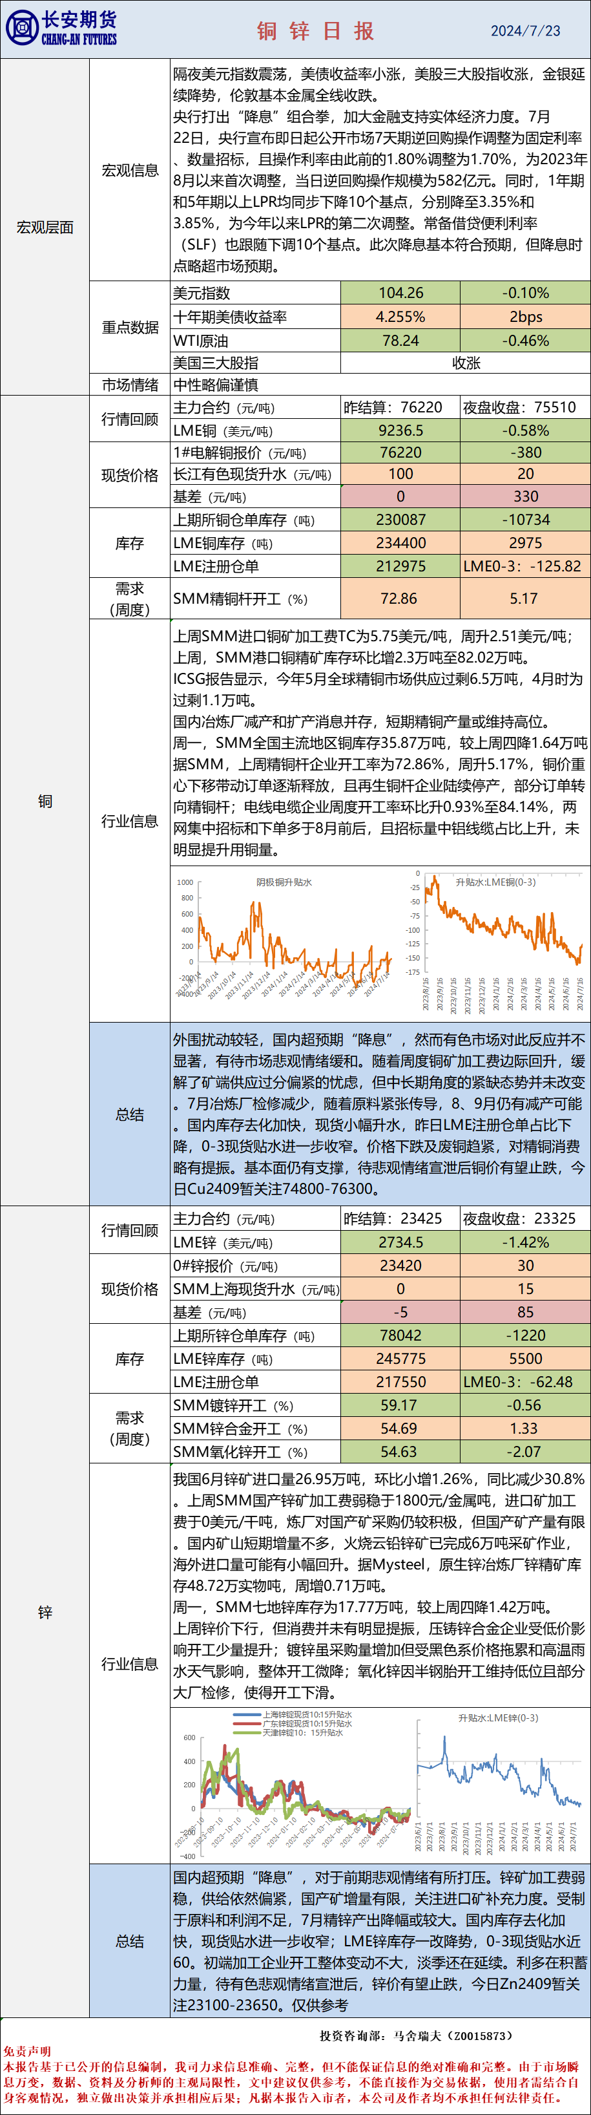The image size is (591, 2115).
Task: Click the copper 基差 change 330
Action: 525,496
